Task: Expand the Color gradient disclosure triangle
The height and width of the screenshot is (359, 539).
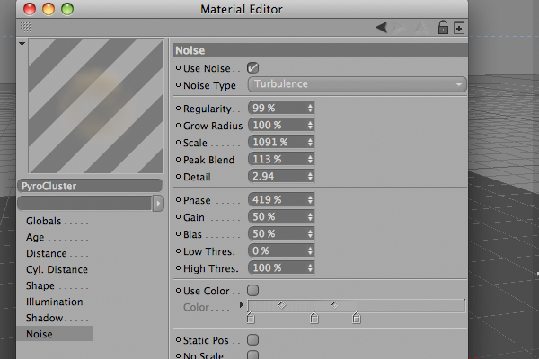Action: [242, 305]
